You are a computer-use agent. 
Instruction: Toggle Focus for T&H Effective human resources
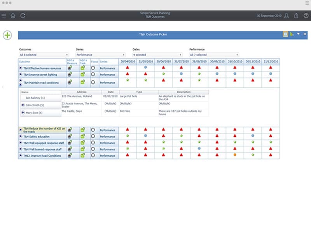coord(93,68)
